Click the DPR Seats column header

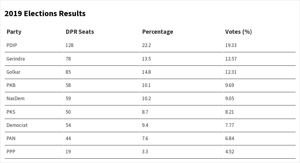coord(80,32)
